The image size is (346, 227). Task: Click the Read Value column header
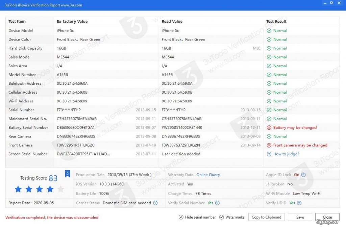(172, 21)
